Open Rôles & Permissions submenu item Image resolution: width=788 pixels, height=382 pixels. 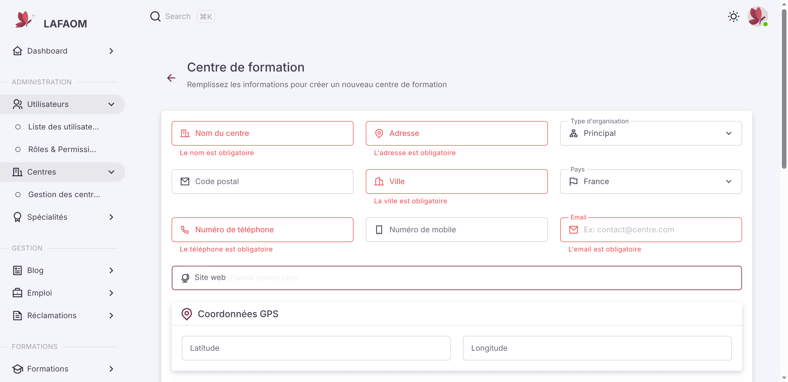coord(62,149)
